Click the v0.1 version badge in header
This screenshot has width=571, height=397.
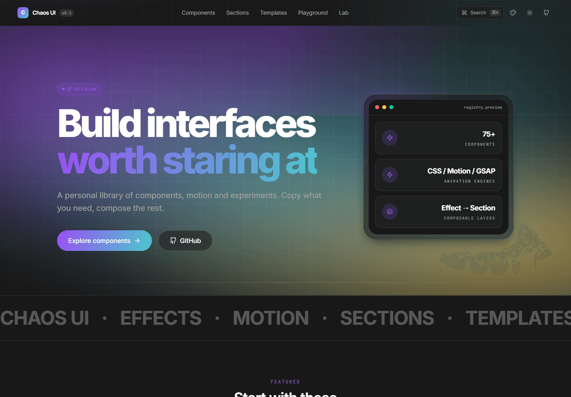point(67,13)
